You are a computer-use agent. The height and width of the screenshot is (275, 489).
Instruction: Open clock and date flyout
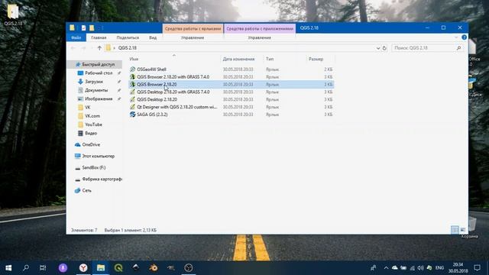458,268
